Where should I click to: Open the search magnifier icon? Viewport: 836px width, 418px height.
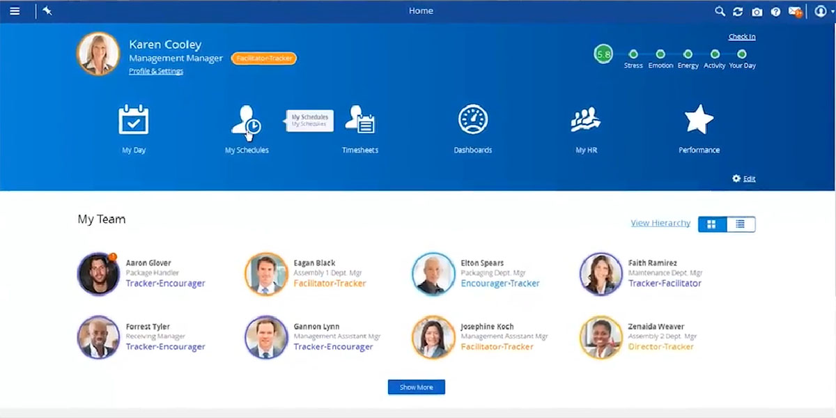click(x=720, y=11)
